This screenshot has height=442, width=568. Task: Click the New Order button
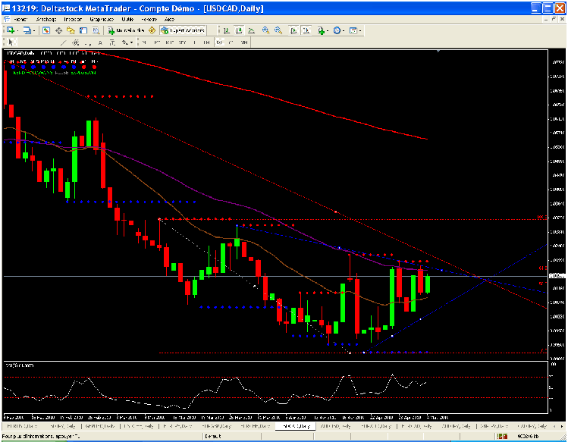coord(126,30)
